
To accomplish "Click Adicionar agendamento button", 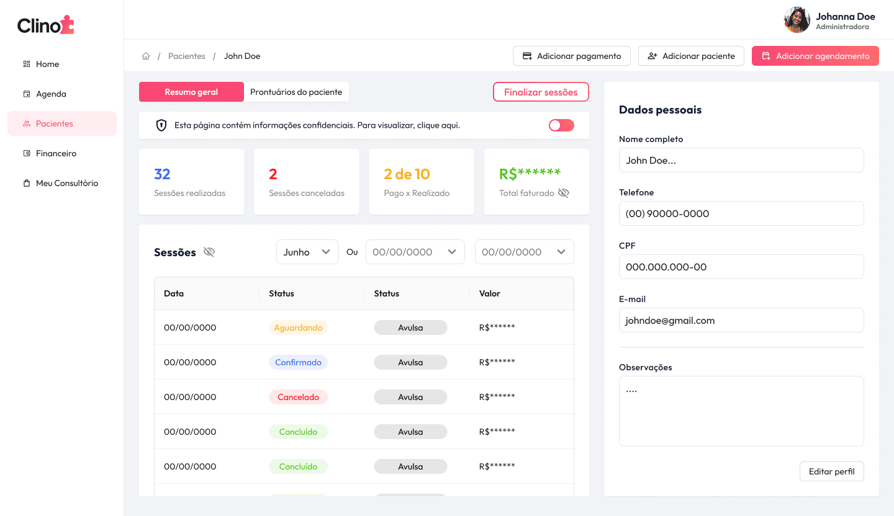I will point(815,56).
